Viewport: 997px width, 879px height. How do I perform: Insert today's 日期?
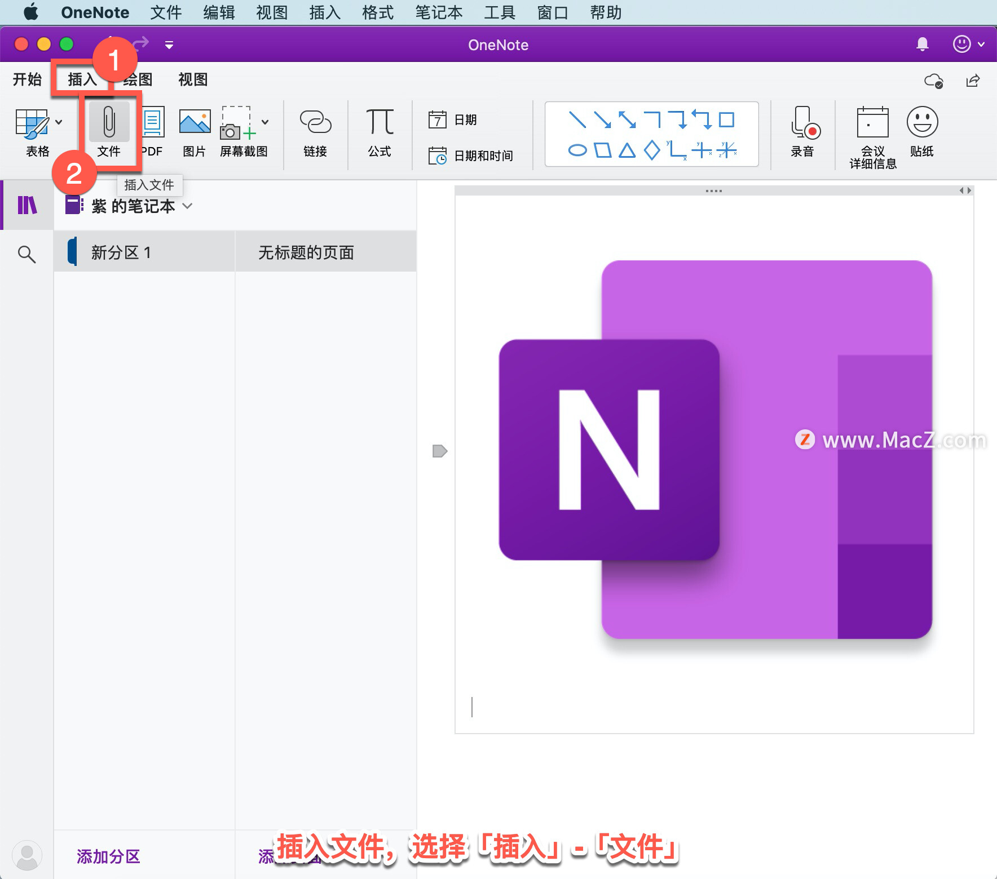pos(453,119)
